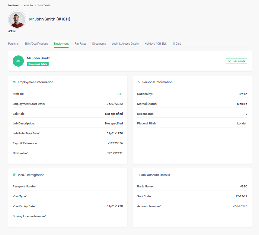Screen dimensions: 259x235
Task: Open the Holidays / Off Sick tab
Action: [x=155, y=43]
